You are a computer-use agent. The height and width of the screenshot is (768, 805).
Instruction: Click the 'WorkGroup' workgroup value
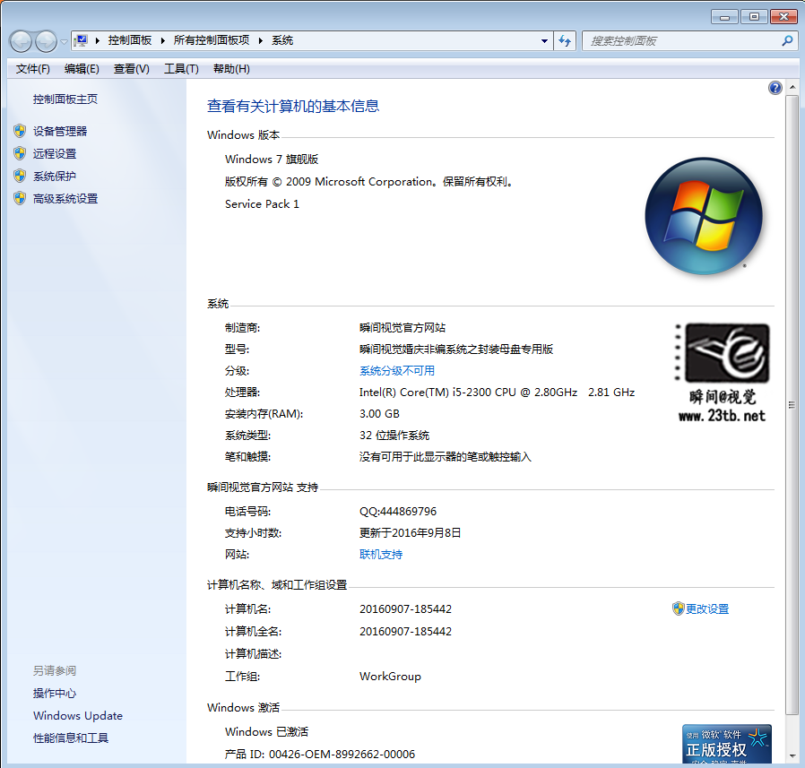pos(390,677)
